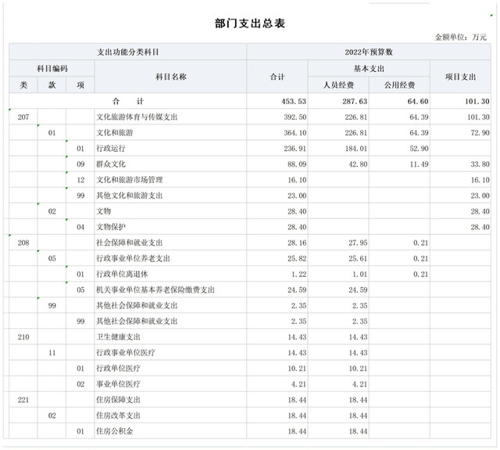Click code cell 207

(23, 117)
